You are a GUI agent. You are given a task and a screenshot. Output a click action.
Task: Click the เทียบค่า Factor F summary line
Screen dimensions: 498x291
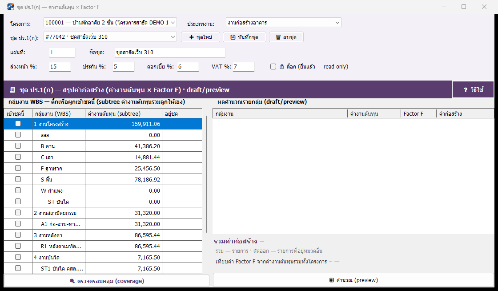pyautogui.click(x=277, y=262)
